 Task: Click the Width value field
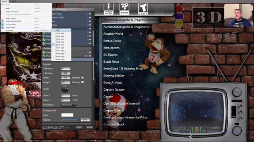[66, 78]
